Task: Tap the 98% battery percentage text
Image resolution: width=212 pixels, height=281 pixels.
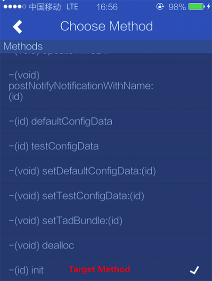Action: pyautogui.click(x=177, y=7)
